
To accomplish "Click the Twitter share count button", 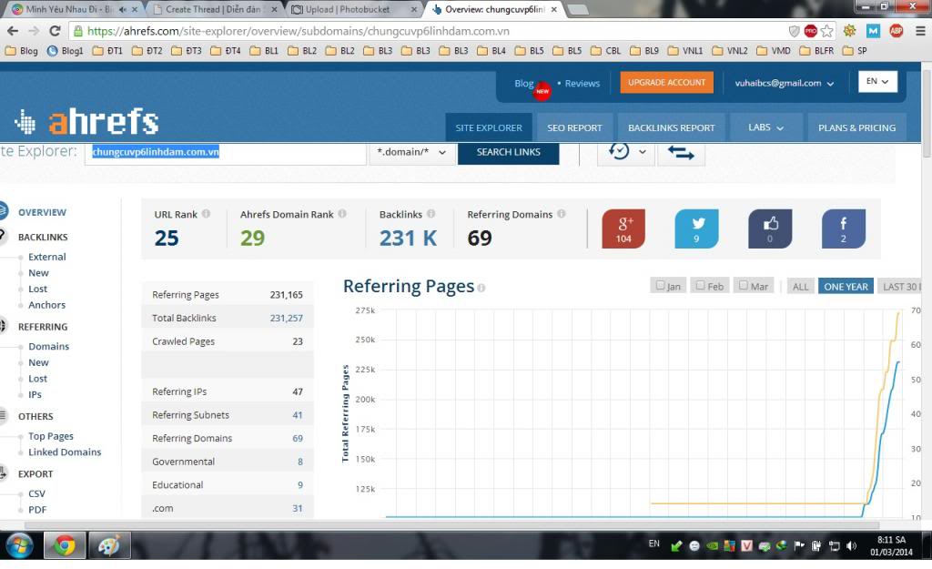I will (696, 229).
